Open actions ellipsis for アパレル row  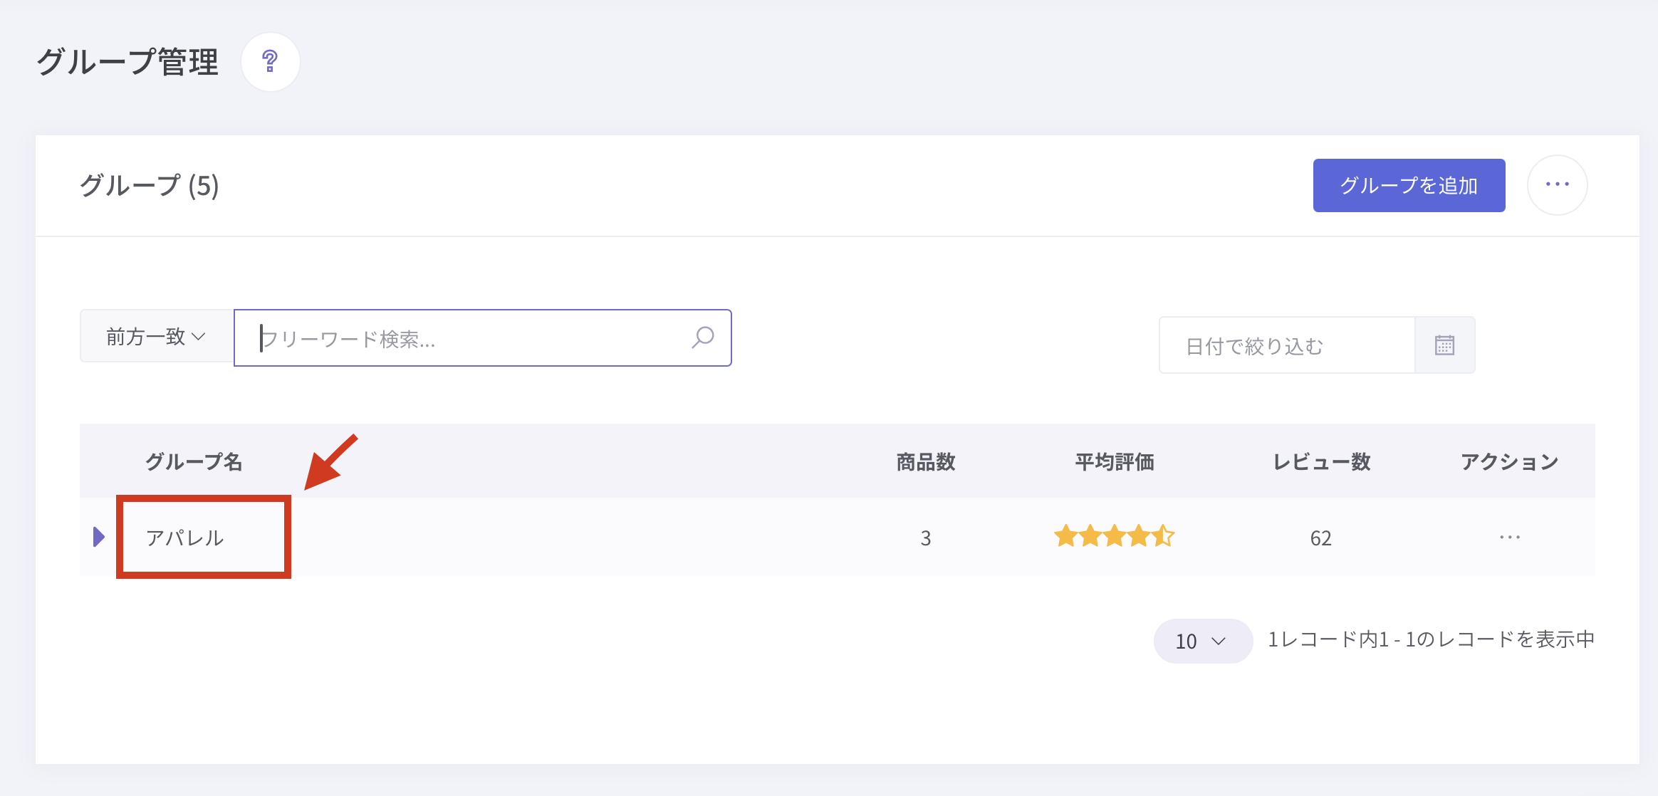click(x=1509, y=538)
